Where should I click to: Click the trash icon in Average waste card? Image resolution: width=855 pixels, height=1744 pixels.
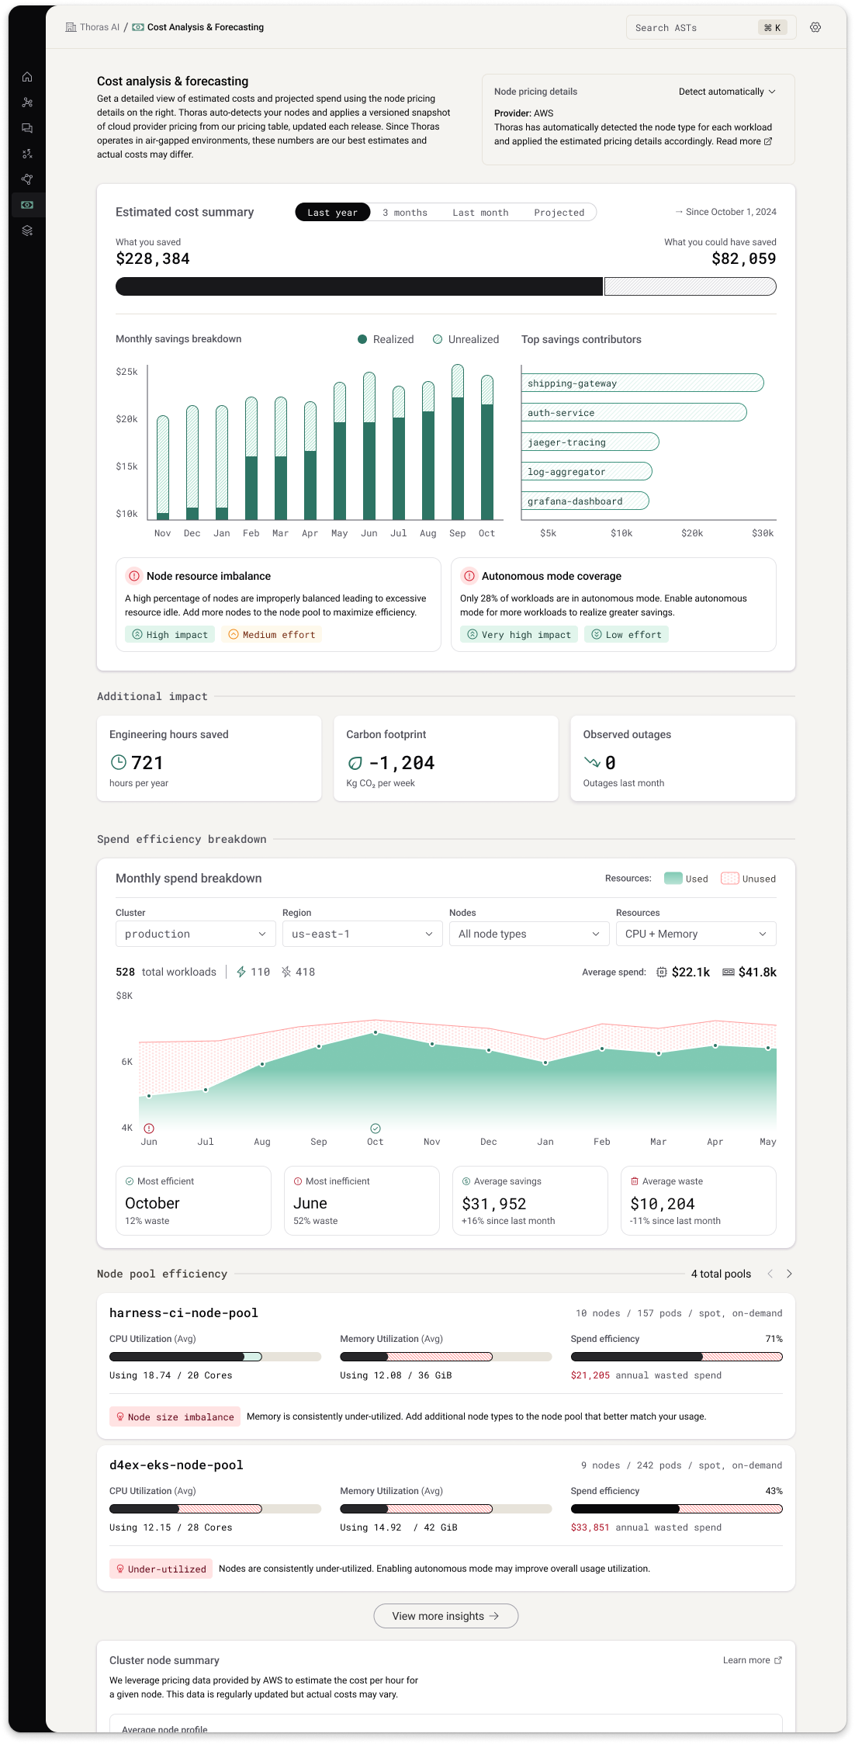(x=635, y=1181)
